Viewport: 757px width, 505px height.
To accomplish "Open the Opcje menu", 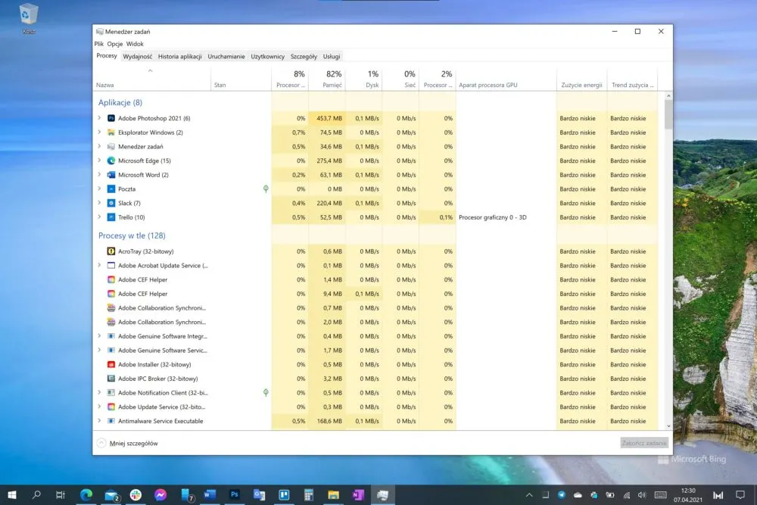I will coord(115,43).
